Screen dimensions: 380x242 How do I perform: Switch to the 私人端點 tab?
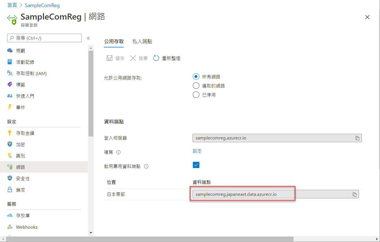[x=142, y=42]
